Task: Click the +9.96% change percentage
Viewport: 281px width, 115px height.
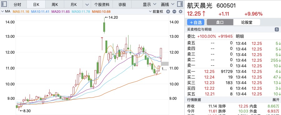Action: coord(254,14)
